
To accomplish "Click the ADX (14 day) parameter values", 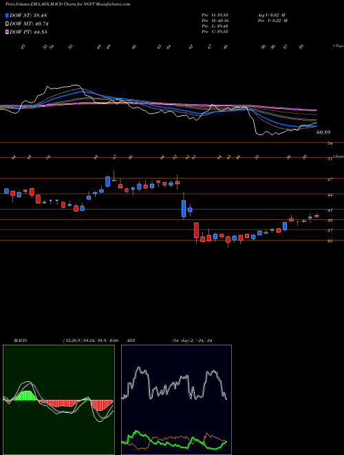I will [192, 341].
